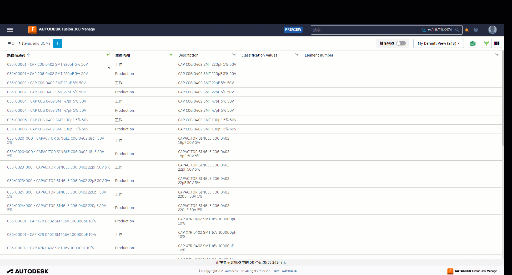Open 035-00005 100pF item with 工作 lifecycle
The height and width of the screenshot is (275, 512).
coord(48,120)
